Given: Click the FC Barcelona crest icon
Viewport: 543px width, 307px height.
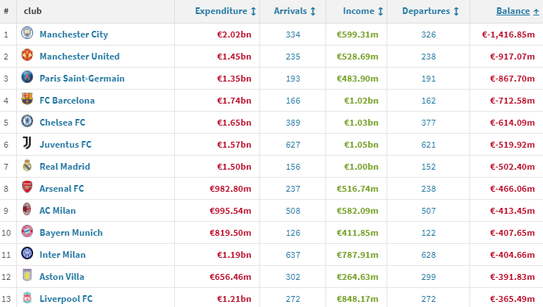Looking at the screenshot, I should (27, 101).
